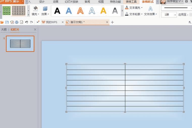Viewport: 192px width, 128px height.
Task: Expand the table styles gallery list
Action: pyautogui.click(x=29, y=15)
